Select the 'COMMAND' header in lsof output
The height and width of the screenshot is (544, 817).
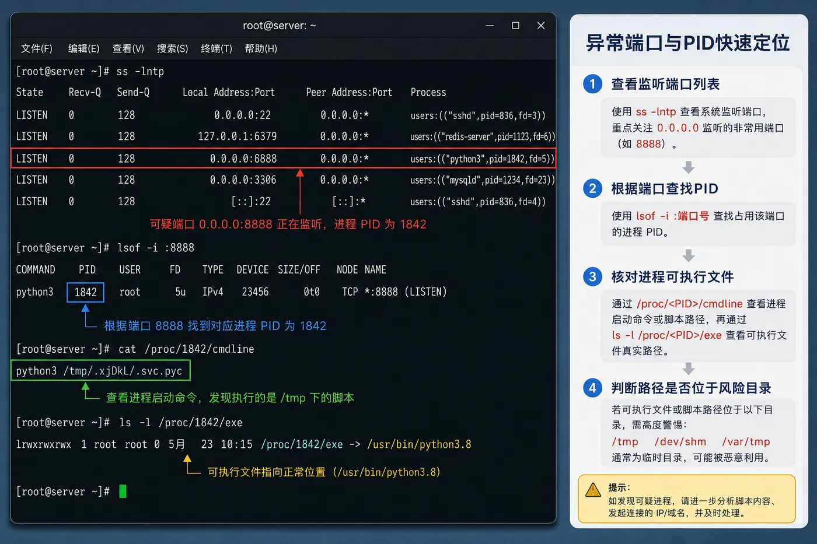coord(36,269)
